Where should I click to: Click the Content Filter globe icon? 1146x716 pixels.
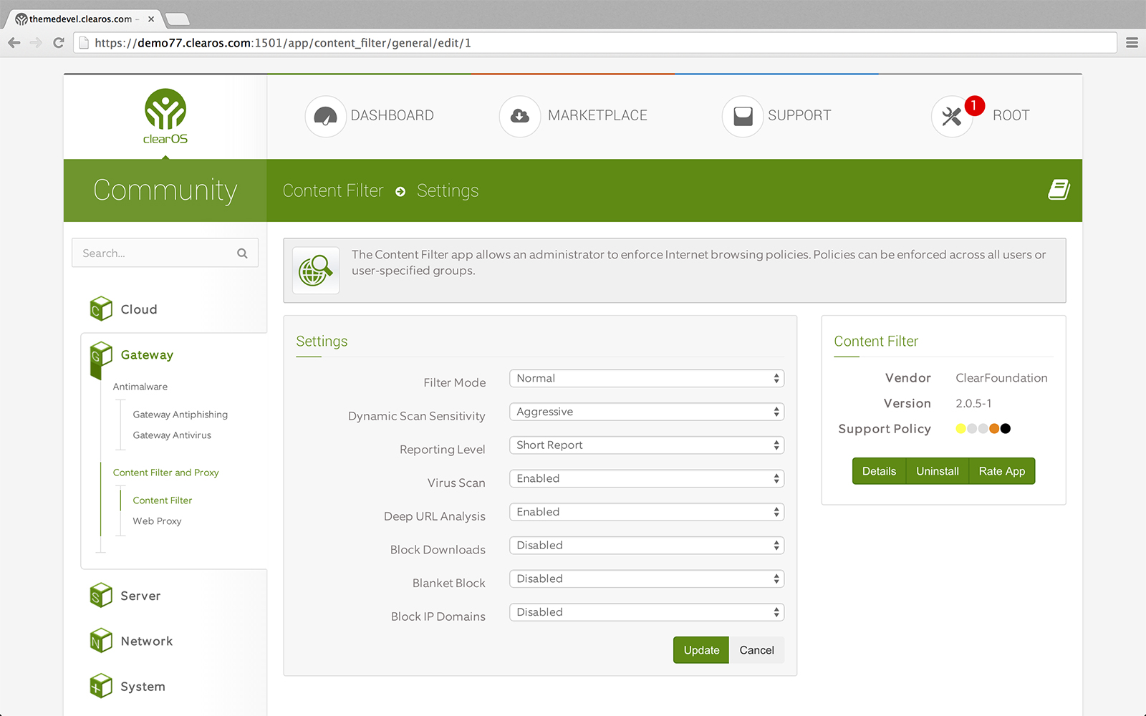pyautogui.click(x=316, y=271)
